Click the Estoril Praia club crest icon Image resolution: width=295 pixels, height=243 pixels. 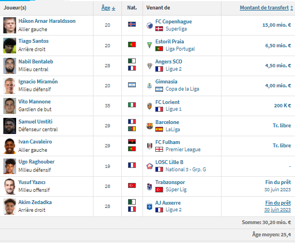pyautogui.click(x=149, y=45)
